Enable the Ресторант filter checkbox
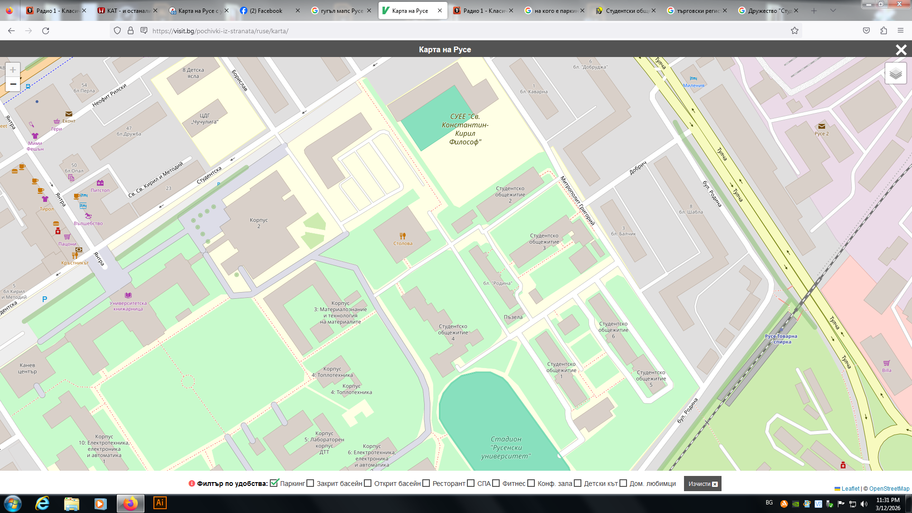912x513 pixels. [x=426, y=483]
